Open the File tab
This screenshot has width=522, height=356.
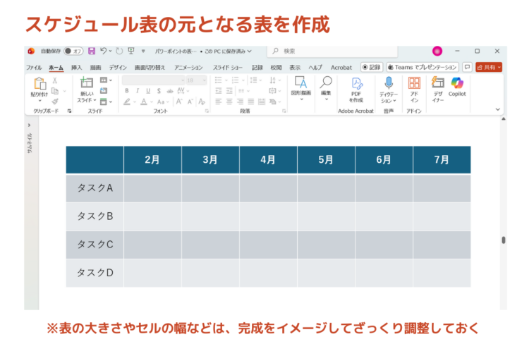[x=34, y=68]
